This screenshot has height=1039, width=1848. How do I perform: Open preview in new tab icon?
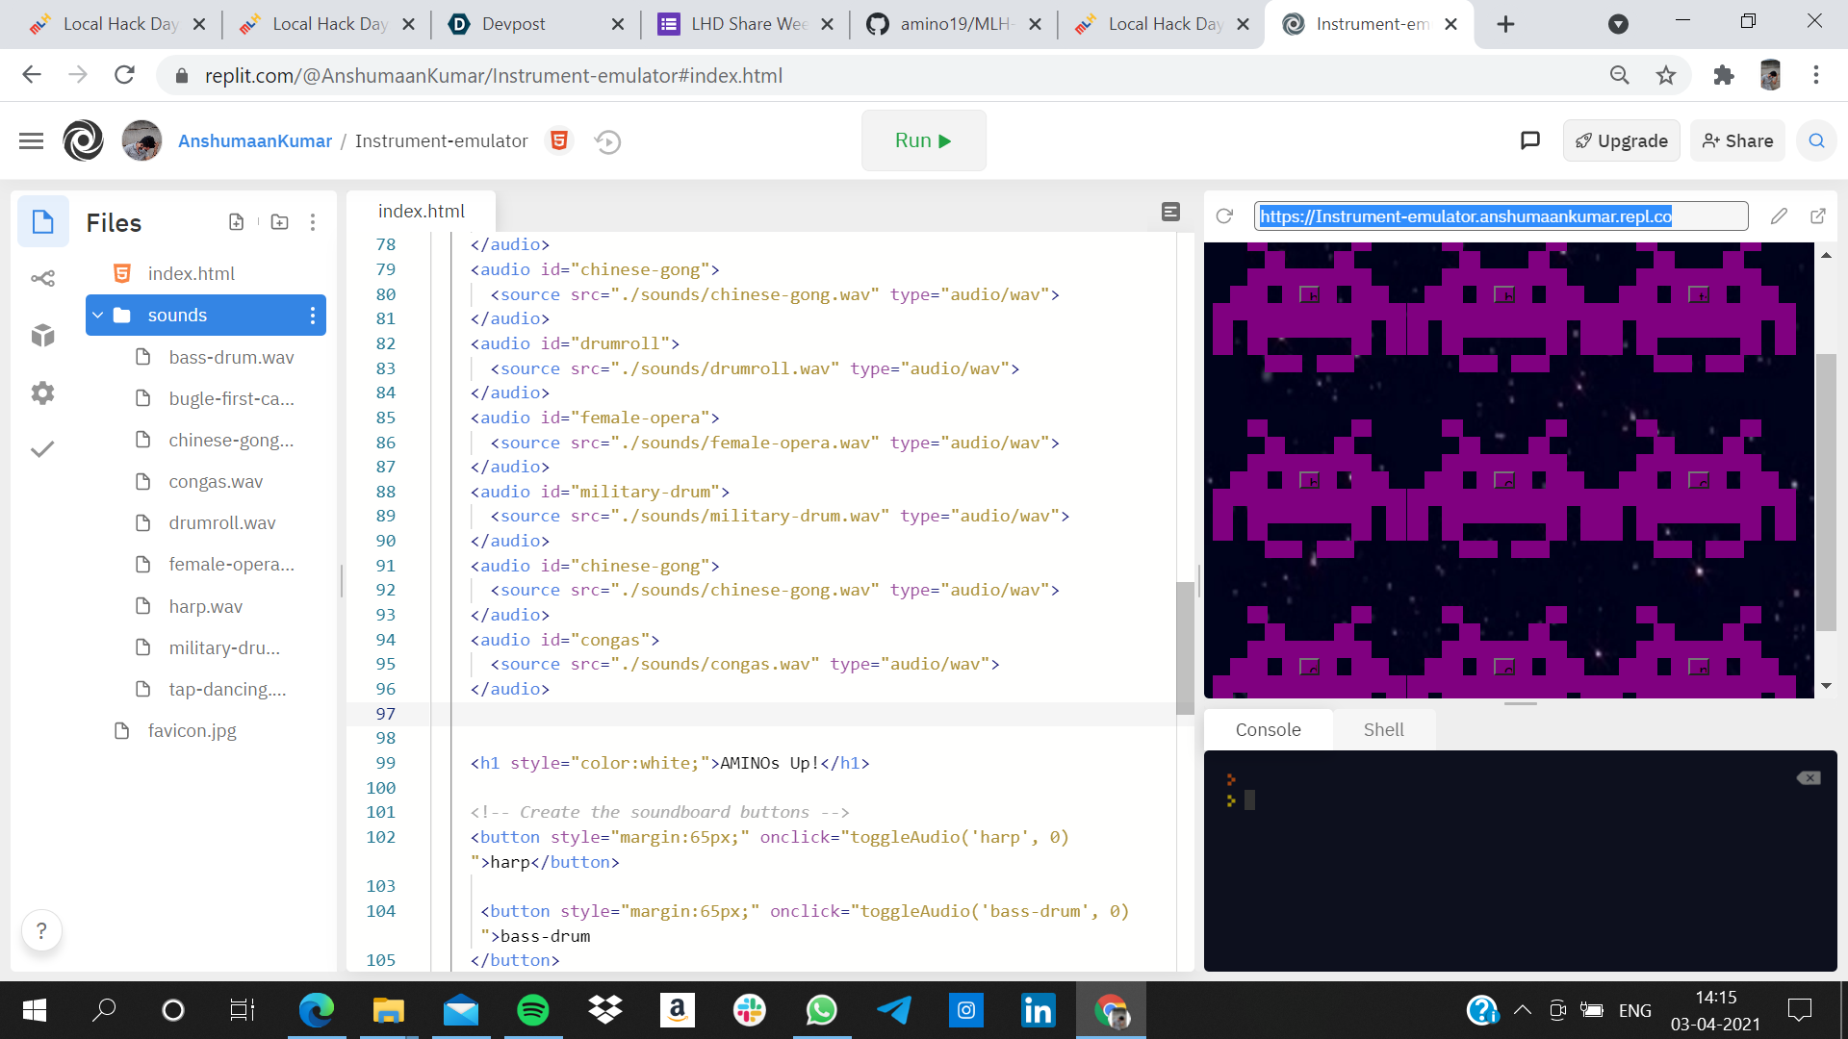click(x=1818, y=216)
